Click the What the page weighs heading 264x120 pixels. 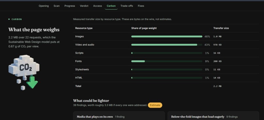[34, 30]
